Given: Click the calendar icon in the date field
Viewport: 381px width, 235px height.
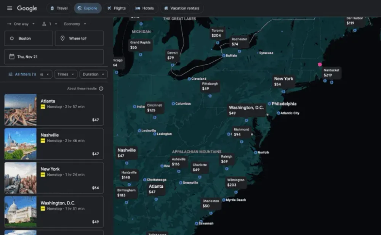Looking at the screenshot, I should point(12,57).
